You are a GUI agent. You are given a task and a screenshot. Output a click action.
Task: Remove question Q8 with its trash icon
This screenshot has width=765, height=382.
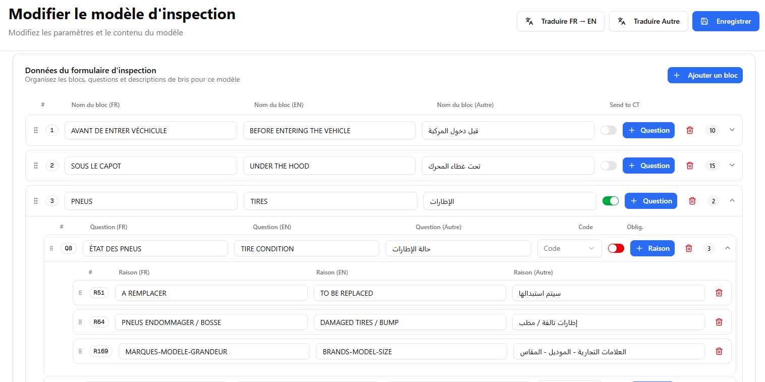coord(689,248)
